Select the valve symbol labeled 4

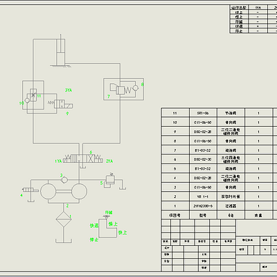click(30, 190)
